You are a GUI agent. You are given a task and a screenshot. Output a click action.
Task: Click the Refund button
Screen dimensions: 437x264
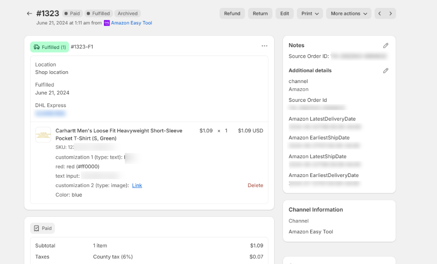232,13
